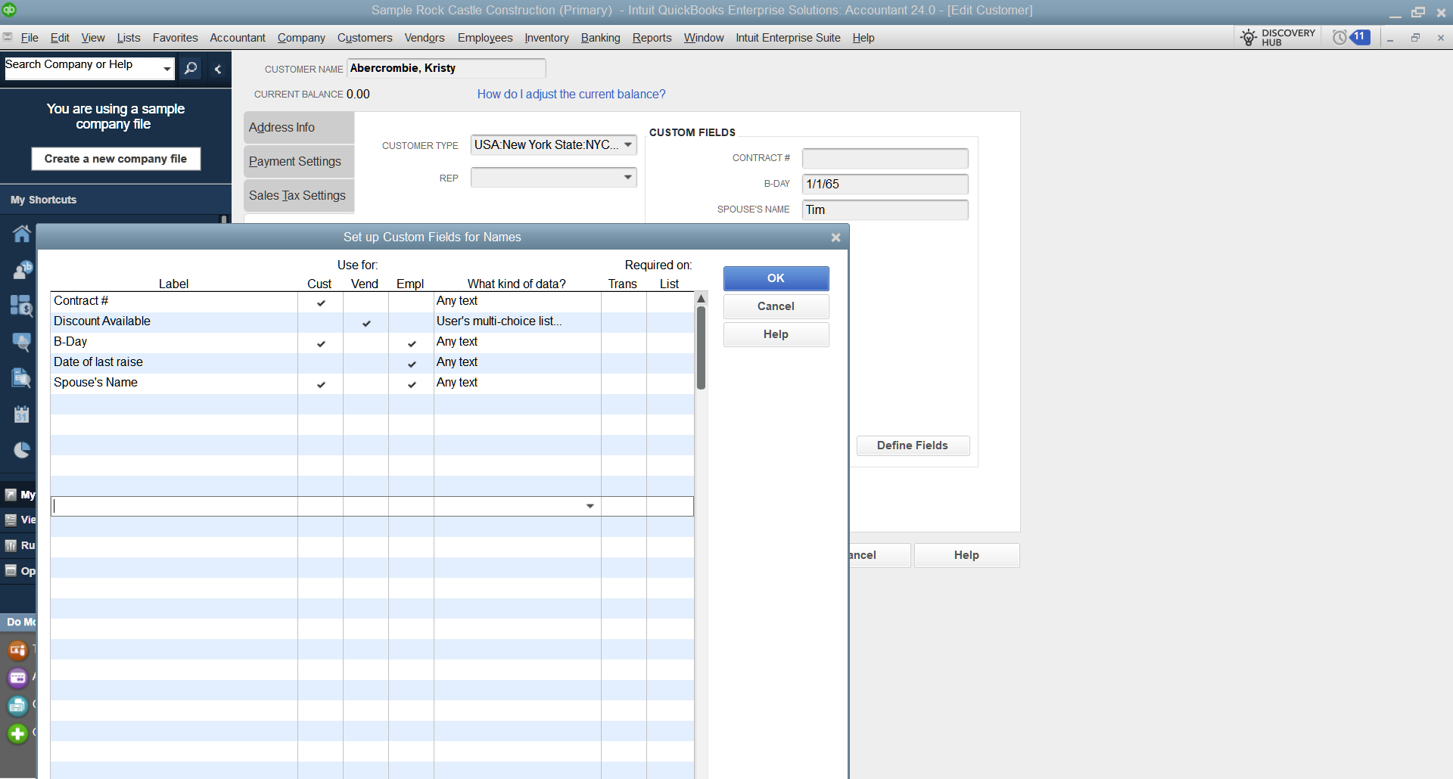Toggle Vend checkbox for Contract #
Screen dimensions: 1453x779
pyautogui.click(x=366, y=302)
